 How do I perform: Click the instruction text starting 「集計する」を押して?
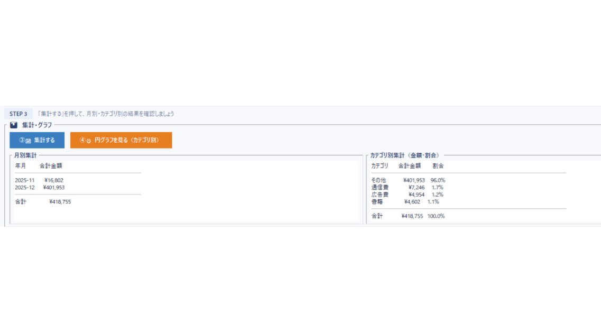105,114
